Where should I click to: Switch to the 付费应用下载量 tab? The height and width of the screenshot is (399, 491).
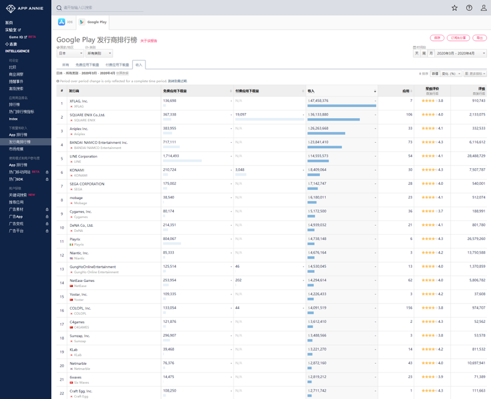click(x=117, y=65)
